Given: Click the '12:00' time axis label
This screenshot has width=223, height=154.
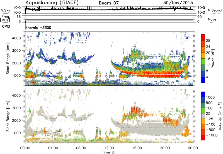Looking at the screenshot, I should pyautogui.click(x=109, y=148).
